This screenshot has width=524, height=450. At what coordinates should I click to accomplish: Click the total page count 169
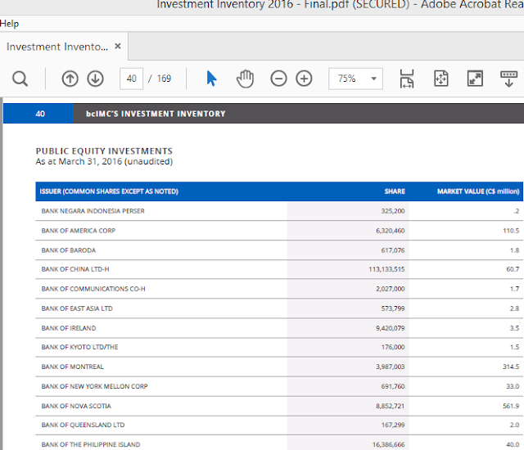pos(164,79)
